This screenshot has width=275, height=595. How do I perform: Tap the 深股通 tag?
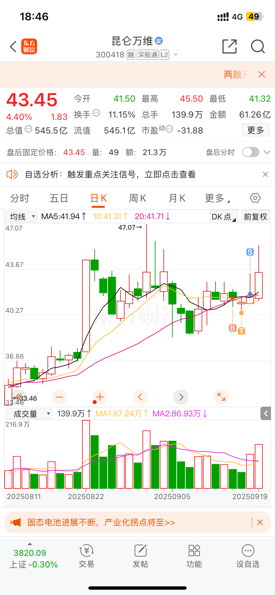(x=147, y=55)
